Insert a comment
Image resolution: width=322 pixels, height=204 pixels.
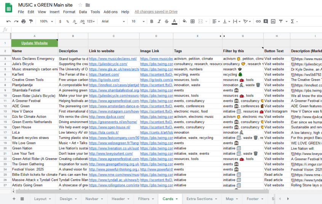pos(266,21)
